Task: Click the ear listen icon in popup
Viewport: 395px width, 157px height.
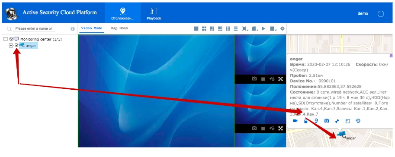Action: [316, 121]
